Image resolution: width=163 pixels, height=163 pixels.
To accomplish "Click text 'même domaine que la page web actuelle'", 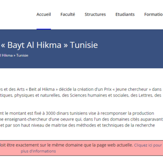I will pyautogui.click(x=92, y=145).
